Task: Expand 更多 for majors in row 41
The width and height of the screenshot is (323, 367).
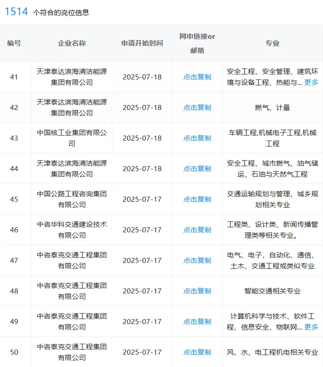Action: tap(311, 82)
